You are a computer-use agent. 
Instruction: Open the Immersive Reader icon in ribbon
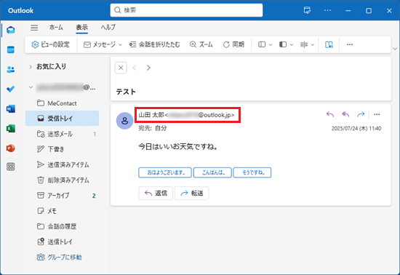(x=329, y=44)
